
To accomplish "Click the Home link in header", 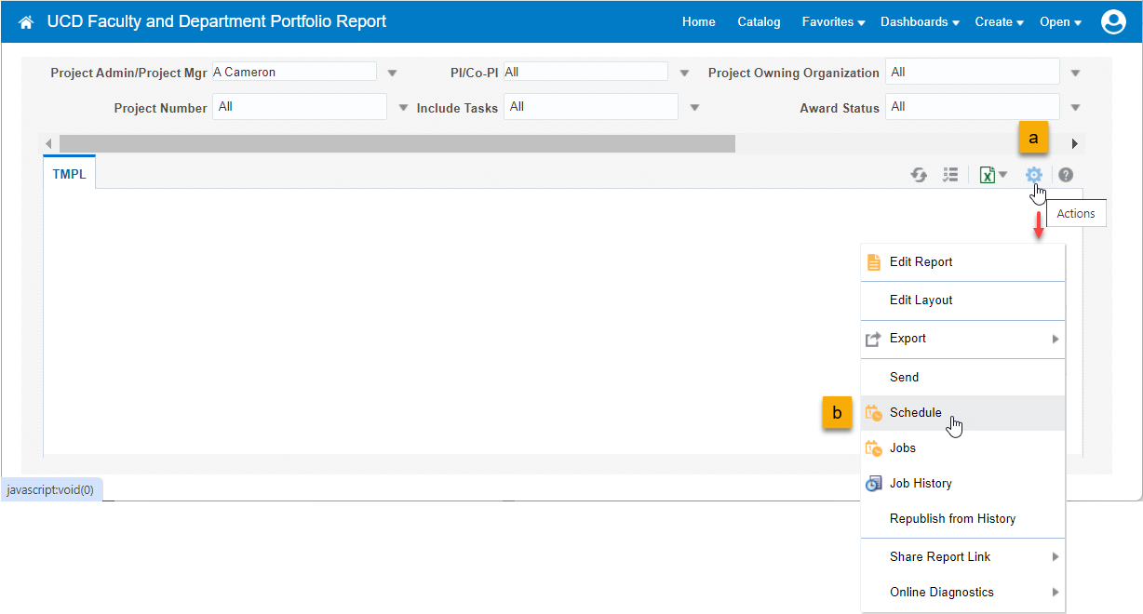I will pos(698,22).
